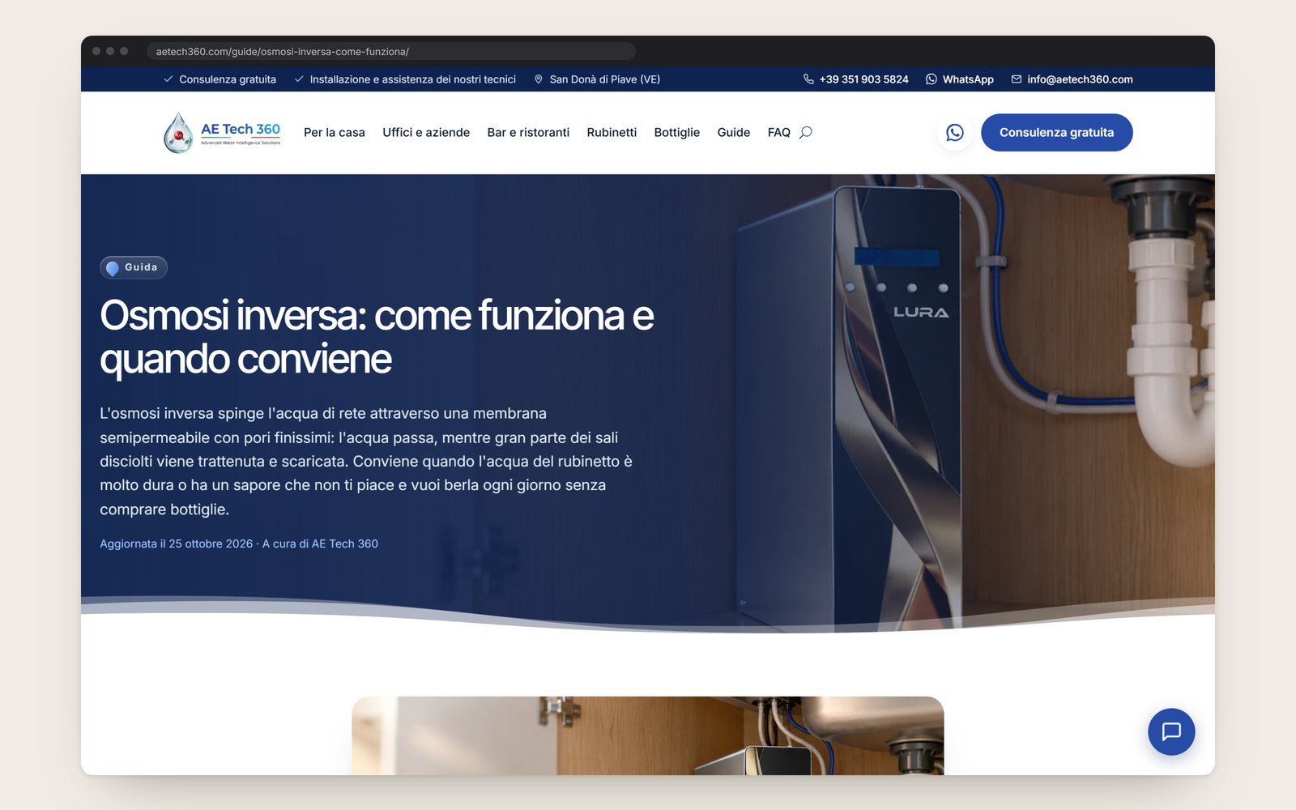1296x810 pixels.
Task: Click the phone handset icon
Action: 808,79
